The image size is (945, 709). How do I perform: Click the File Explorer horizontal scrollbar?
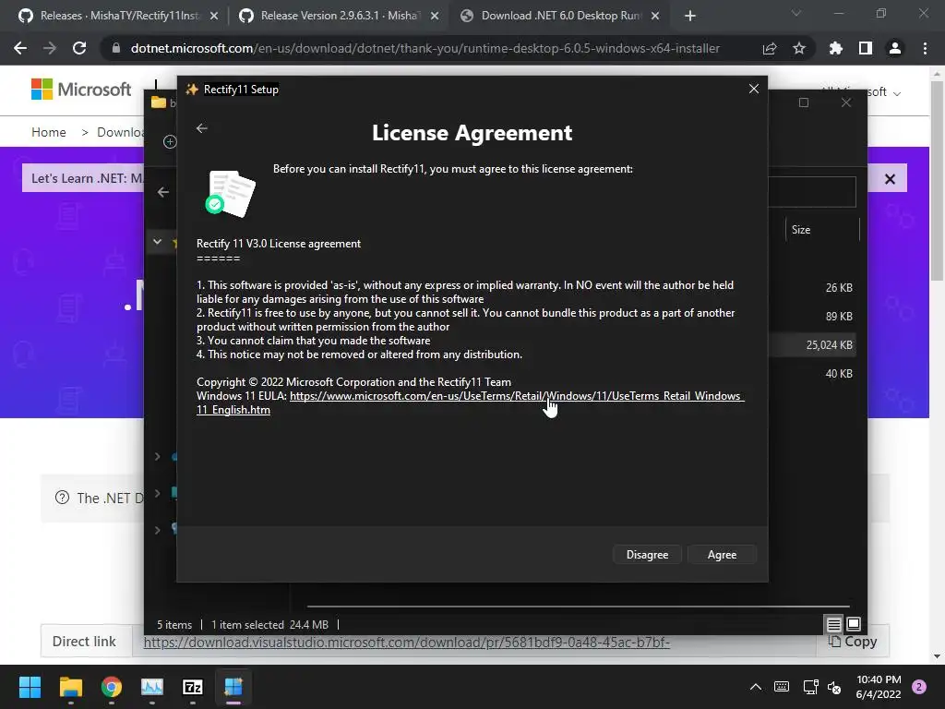click(x=578, y=606)
